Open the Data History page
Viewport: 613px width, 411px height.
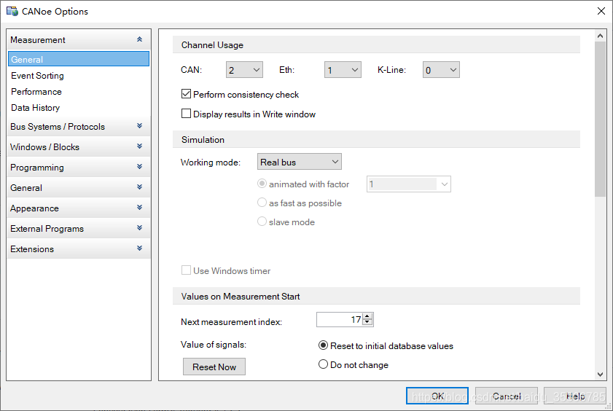coord(35,107)
